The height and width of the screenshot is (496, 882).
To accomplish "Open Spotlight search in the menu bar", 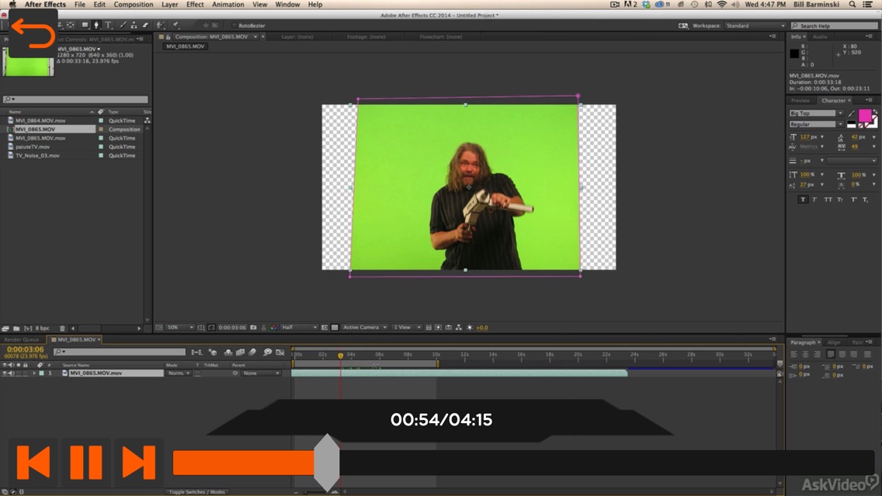I will 852,5.
